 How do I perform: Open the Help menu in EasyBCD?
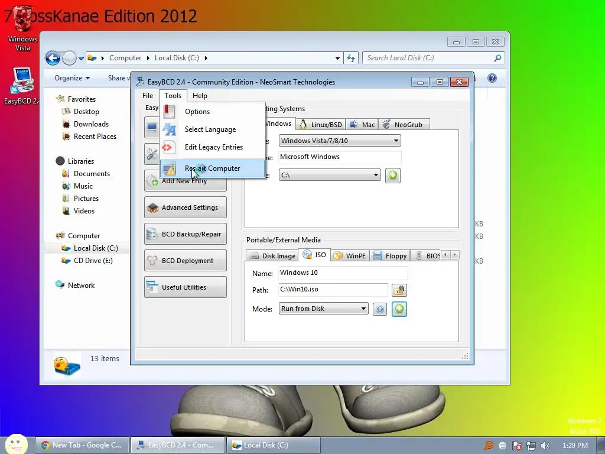[x=200, y=96]
